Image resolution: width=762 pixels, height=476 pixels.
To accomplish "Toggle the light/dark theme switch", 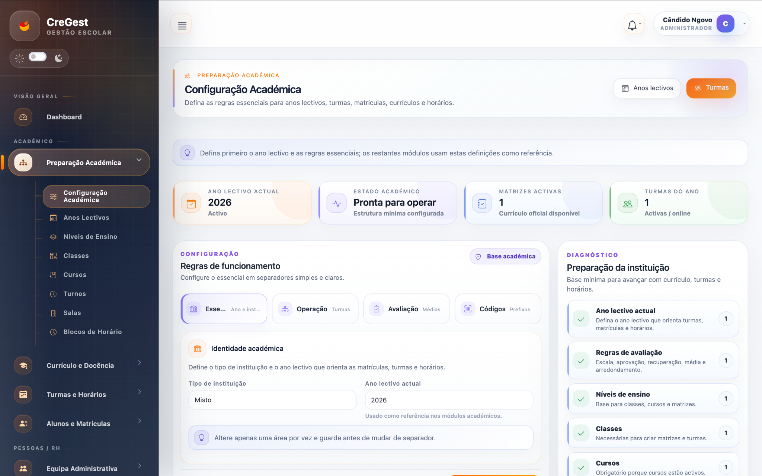I will click(x=38, y=57).
